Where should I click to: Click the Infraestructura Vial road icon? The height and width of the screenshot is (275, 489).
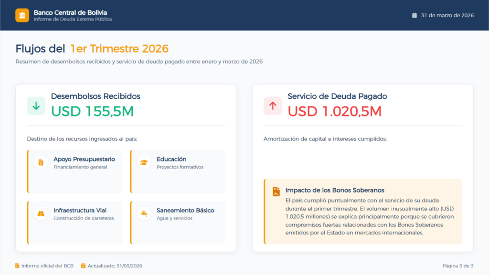pos(41,213)
